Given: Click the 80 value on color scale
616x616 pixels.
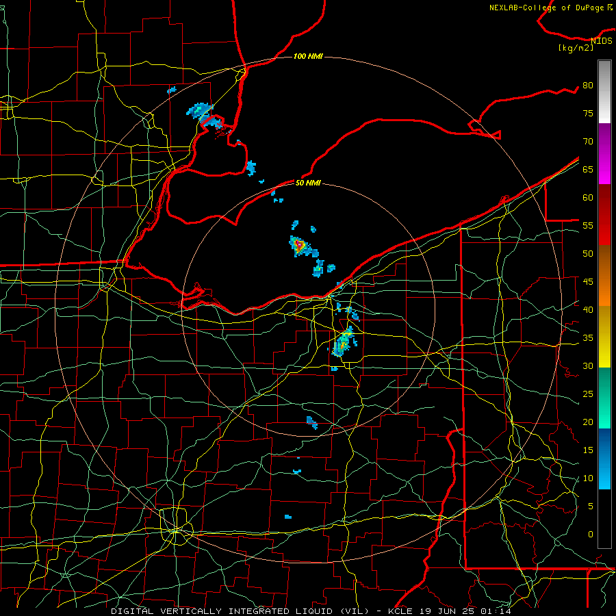Looking at the screenshot, I should (x=588, y=86).
